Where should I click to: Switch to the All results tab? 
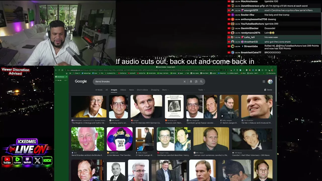point(107,90)
